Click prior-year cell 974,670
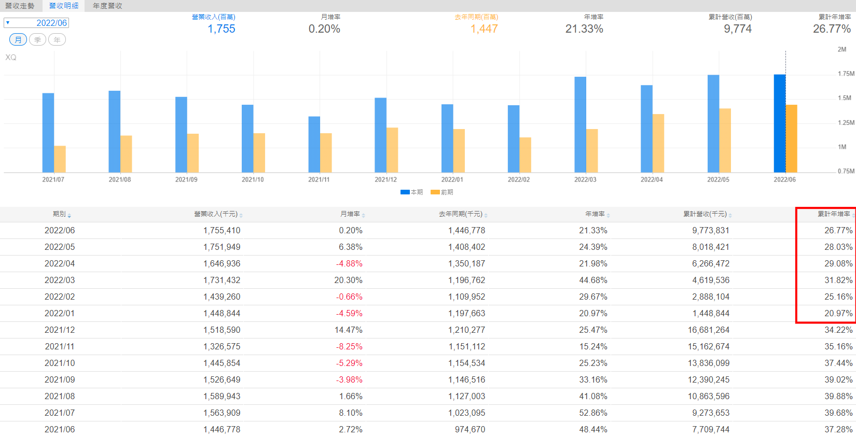 (470, 429)
